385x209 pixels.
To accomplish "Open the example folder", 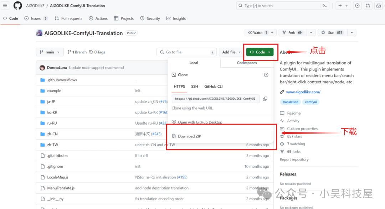I will click(54, 91).
